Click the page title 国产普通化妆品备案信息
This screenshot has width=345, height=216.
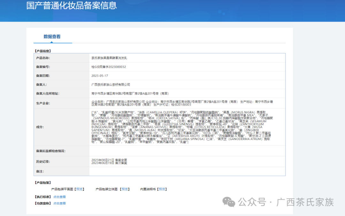click(72, 5)
